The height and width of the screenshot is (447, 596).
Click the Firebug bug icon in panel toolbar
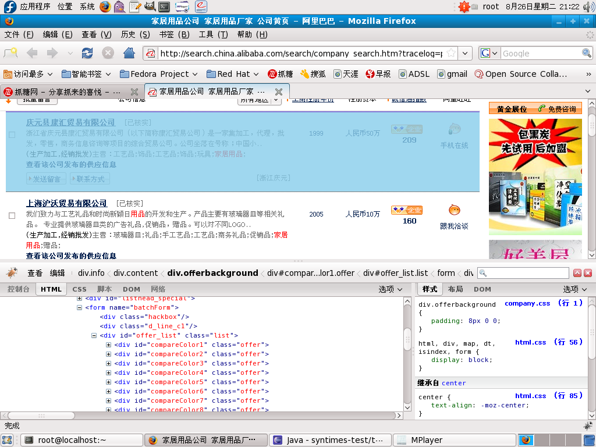12,272
